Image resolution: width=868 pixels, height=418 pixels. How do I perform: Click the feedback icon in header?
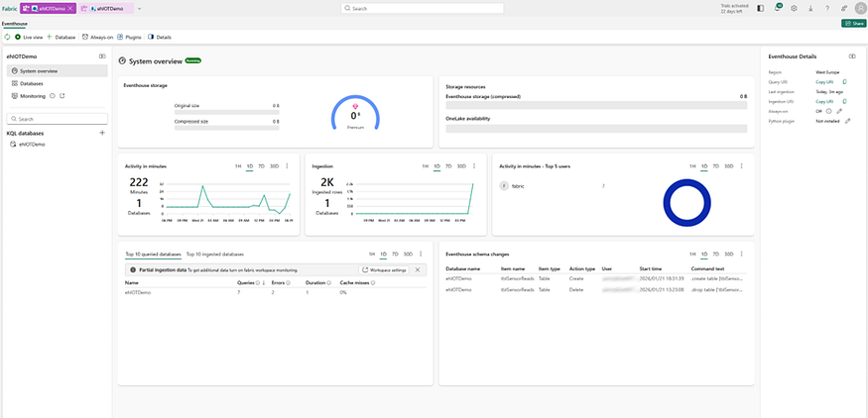point(843,8)
